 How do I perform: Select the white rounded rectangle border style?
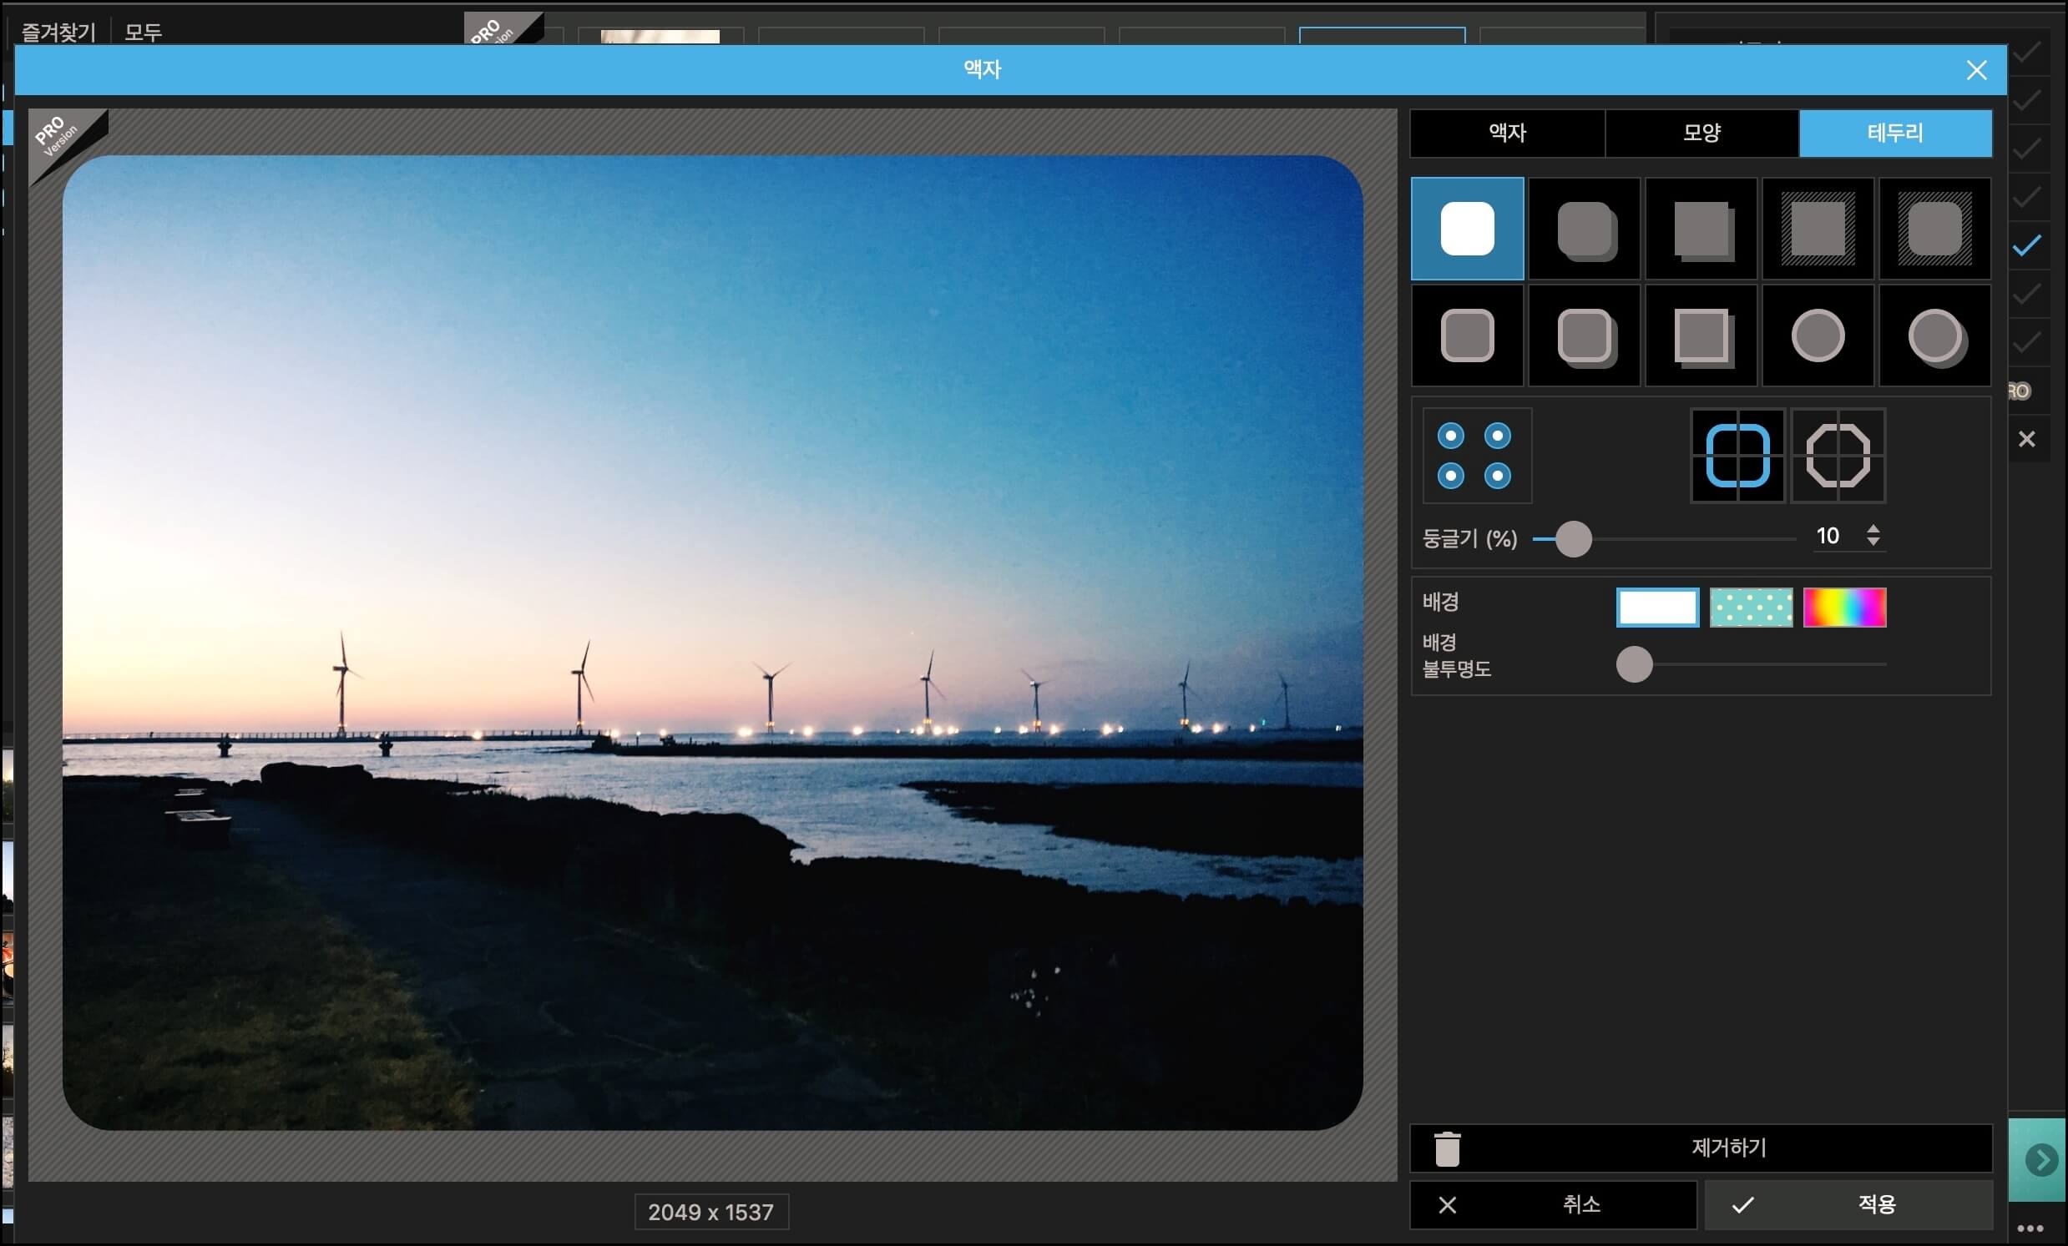click(1467, 228)
